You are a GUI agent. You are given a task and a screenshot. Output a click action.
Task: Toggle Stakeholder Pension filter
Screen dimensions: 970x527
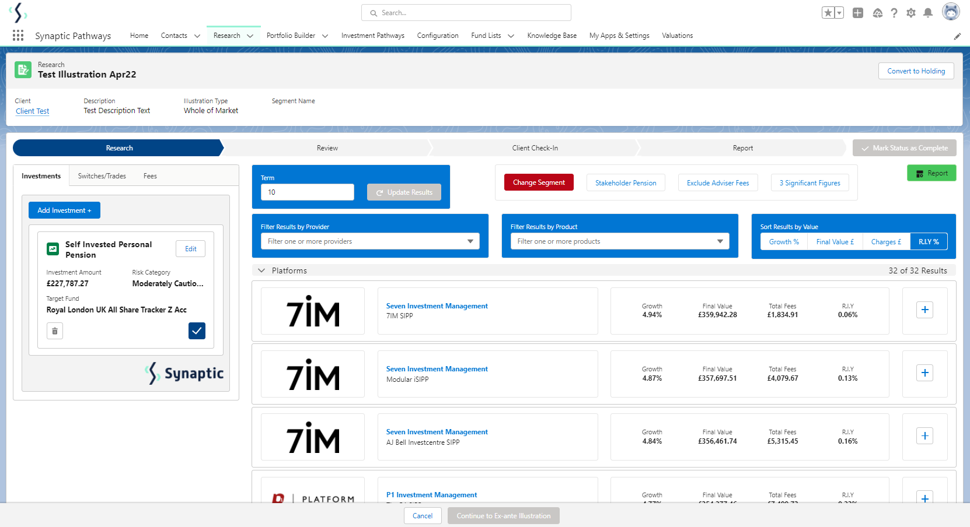point(626,183)
